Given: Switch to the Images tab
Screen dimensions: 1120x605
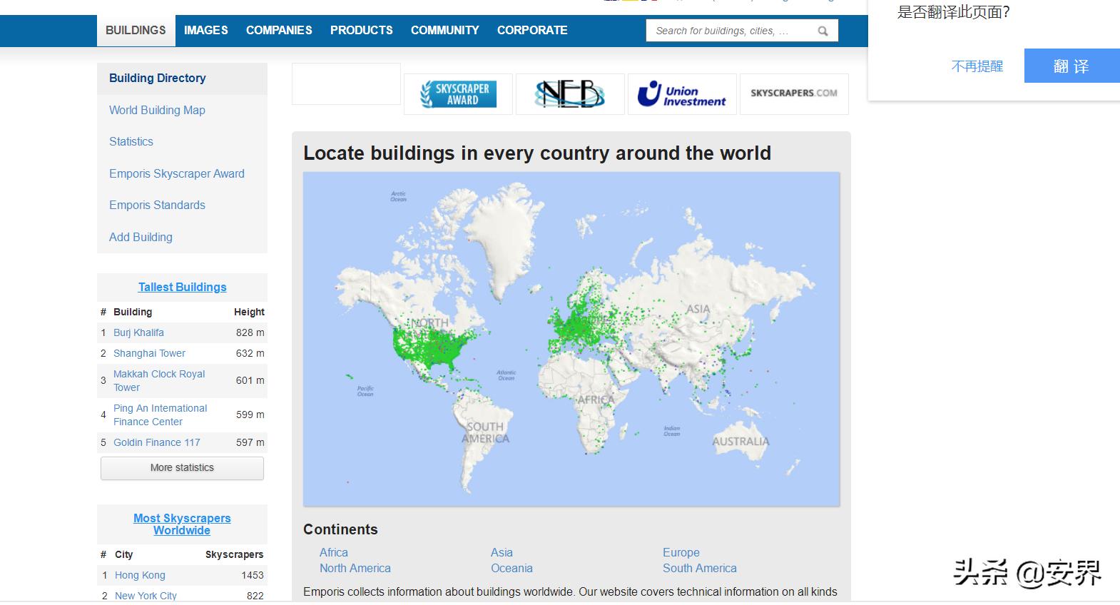Looking at the screenshot, I should pos(205,31).
